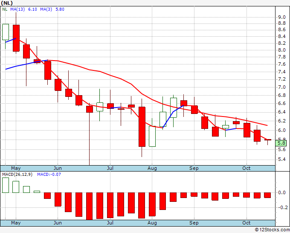
Task: Click the Jun label on price axis
Action: pyautogui.click(x=58, y=168)
